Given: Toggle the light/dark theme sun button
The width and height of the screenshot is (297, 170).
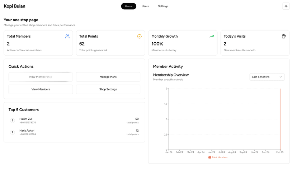Looking at the screenshot, I should click(x=286, y=6).
